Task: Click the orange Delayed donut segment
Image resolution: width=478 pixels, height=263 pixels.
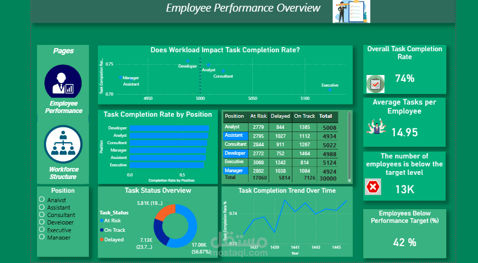Action: (166, 212)
